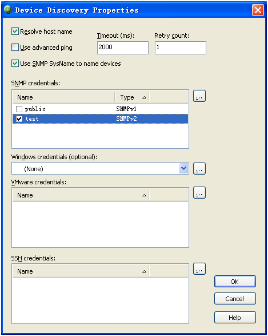
Task: Open SSH credentials browse button
Action: tap(199, 268)
